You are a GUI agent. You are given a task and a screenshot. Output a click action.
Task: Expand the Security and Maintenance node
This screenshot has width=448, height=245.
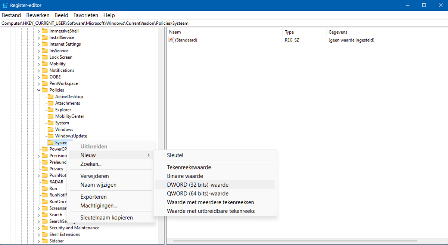coord(39,228)
